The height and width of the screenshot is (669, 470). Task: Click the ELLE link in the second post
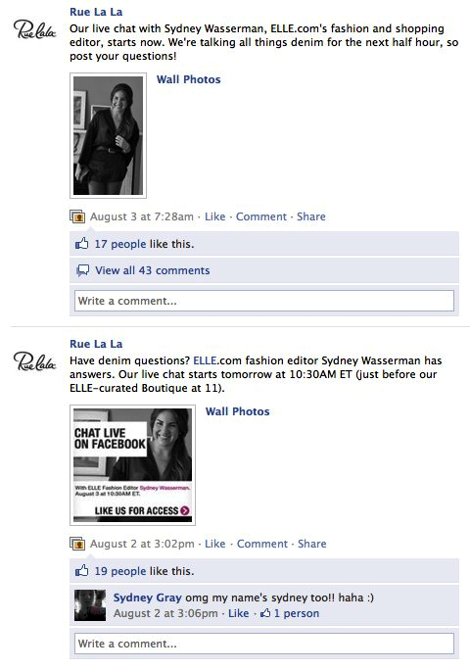205,360
